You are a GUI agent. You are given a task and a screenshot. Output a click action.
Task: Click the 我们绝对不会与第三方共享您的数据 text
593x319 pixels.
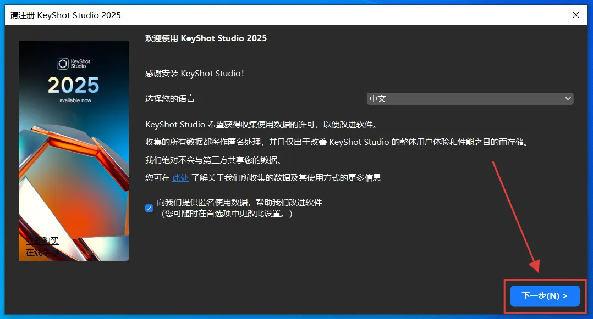pyautogui.click(x=213, y=160)
